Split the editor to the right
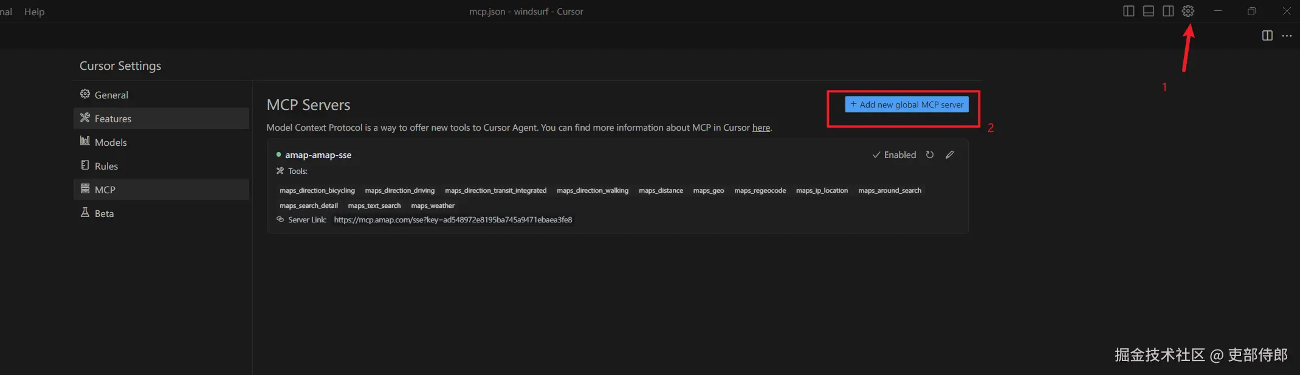 coord(1267,36)
